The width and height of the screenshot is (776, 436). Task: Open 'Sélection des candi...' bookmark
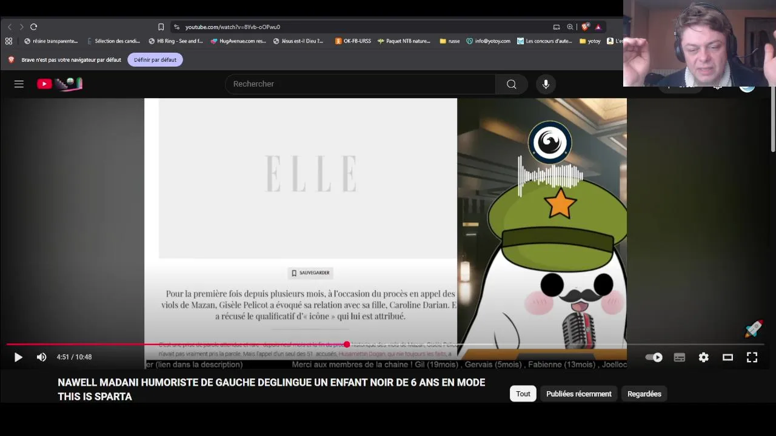click(113, 41)
